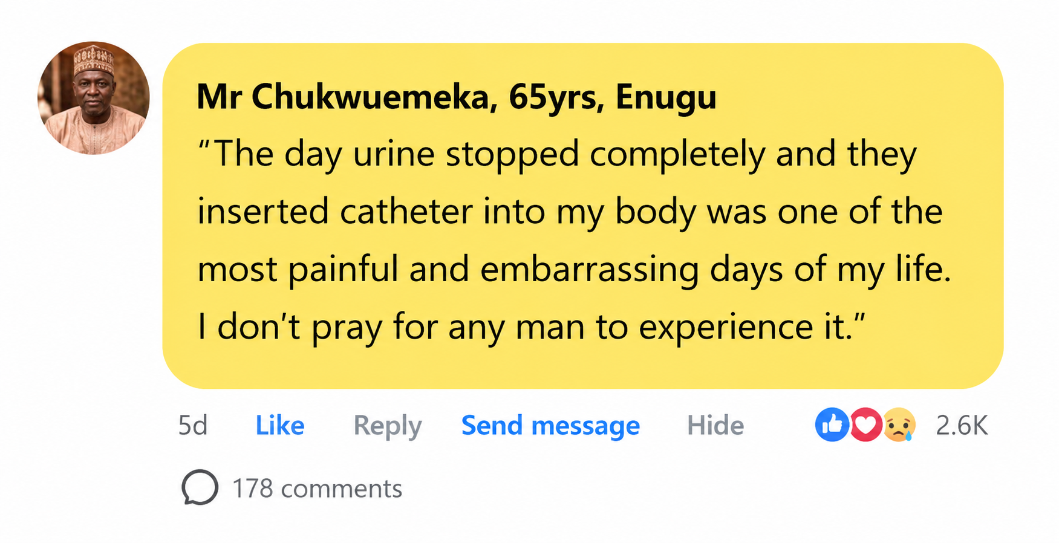This screenshot has width=1059, height=543.
Task: Click the word Enugu in the heading
Action: point(666,98)
